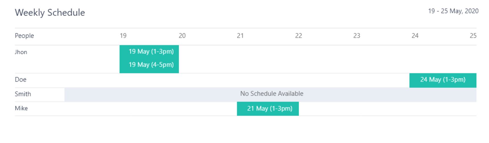Open Doe's 24 May (1-3pm) schedule block
Viewport: 489px width, 143px height.
(443, 80)
